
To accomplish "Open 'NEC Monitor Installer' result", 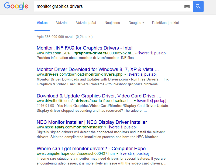I will (92, 122).
